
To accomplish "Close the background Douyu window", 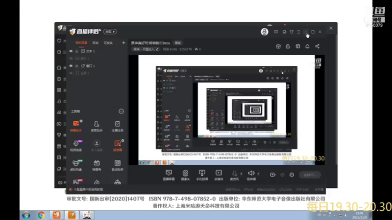I will 331,28.
